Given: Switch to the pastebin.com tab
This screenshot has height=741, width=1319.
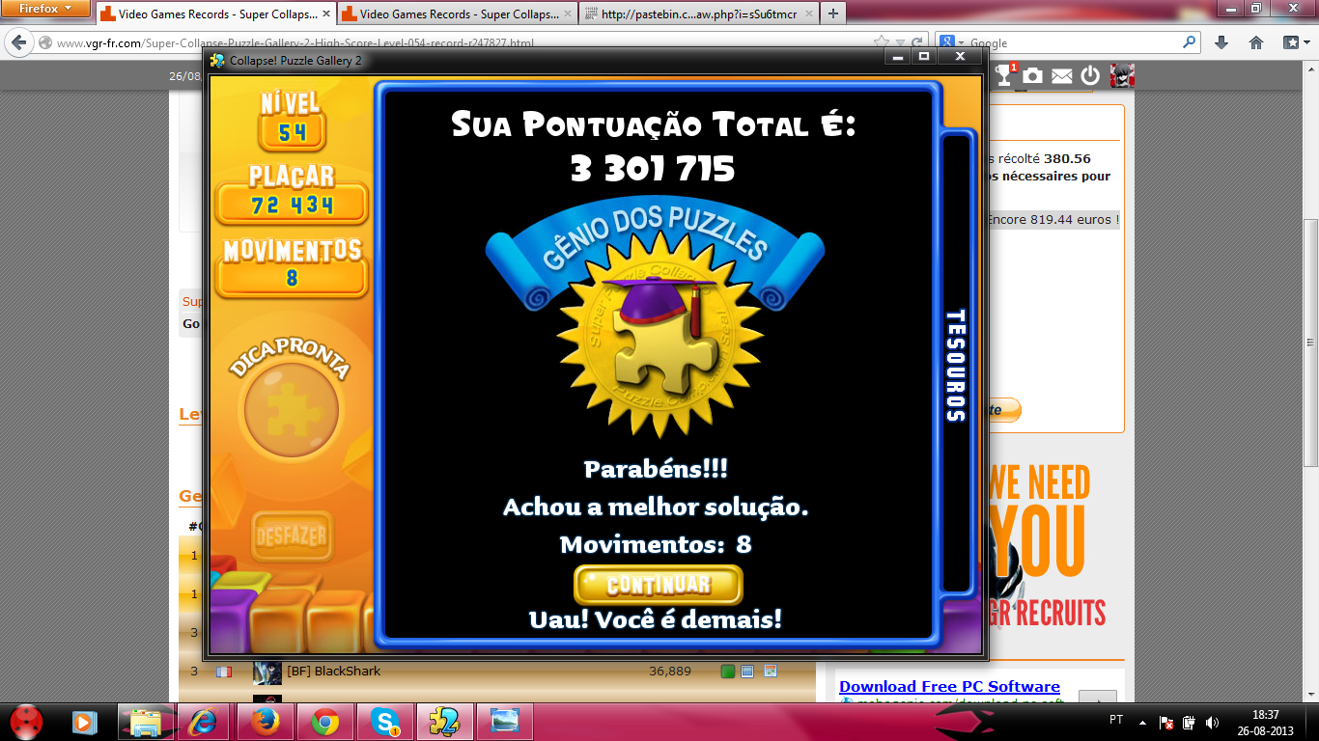Looking at the screenshot, I should pos(697,14).
